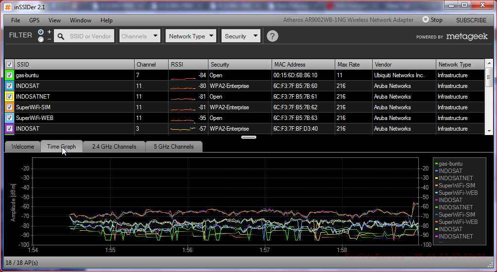This screenshot has width=497, height=272.
Task: Sort by the Max Rate column header
Action: pos(353,64)
